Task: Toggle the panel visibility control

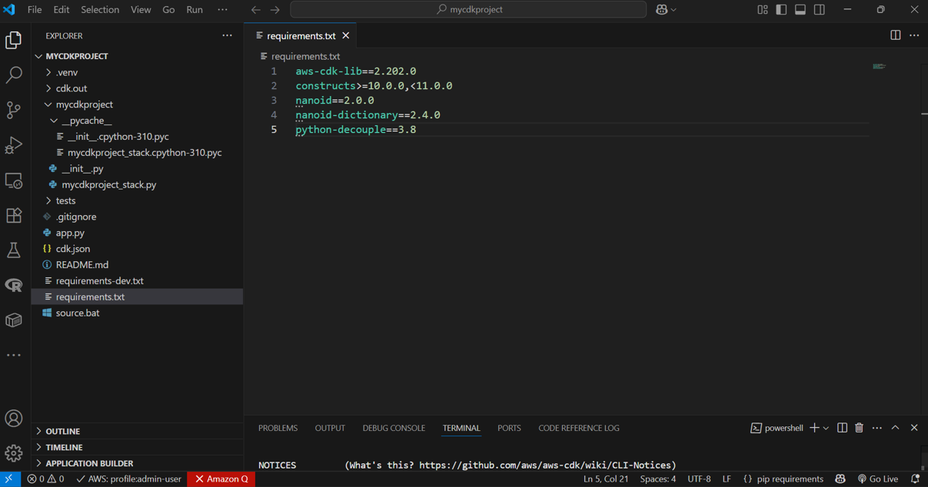Action: click(x=800, y=9)
